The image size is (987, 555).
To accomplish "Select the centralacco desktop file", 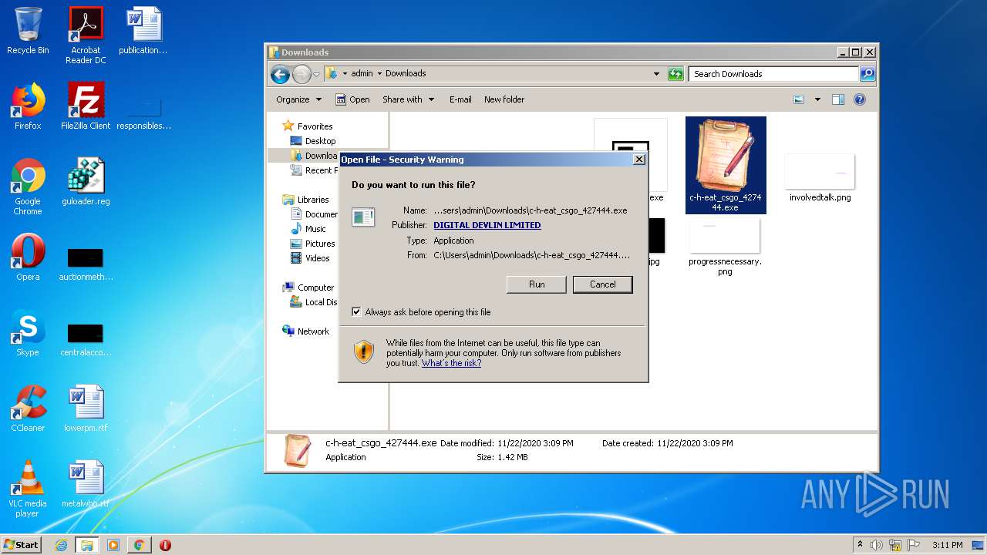I will click(86, 339).
